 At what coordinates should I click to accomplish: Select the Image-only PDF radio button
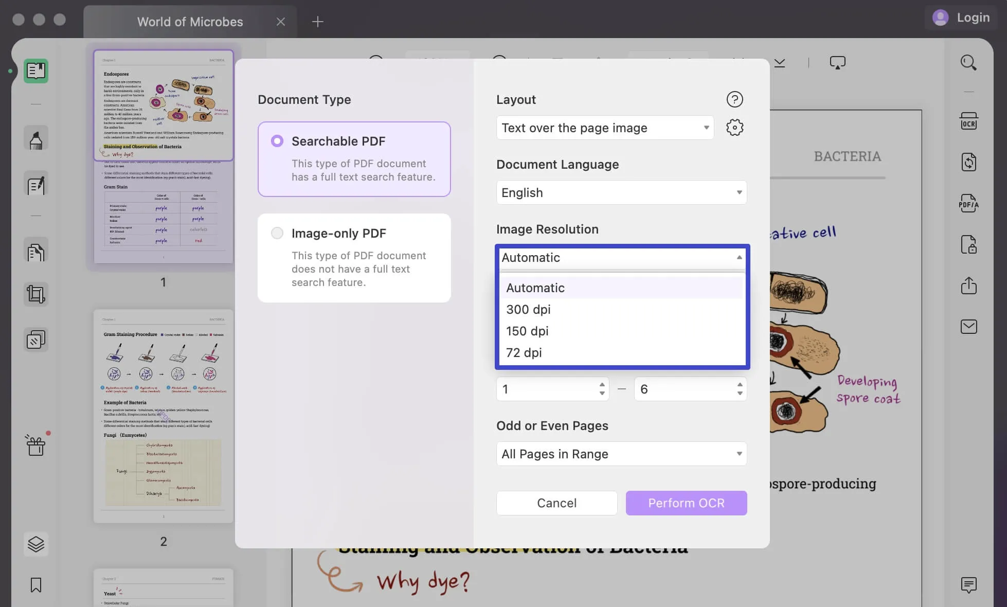tap(277, 234)
